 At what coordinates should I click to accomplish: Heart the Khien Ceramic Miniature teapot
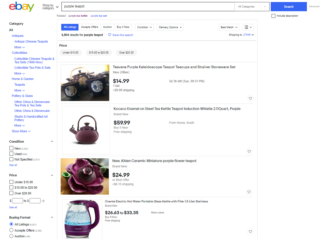249,192
